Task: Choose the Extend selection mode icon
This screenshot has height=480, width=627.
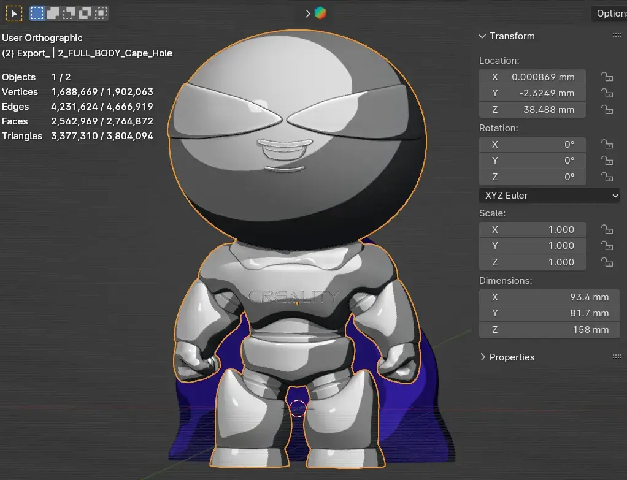Action: 53,12
